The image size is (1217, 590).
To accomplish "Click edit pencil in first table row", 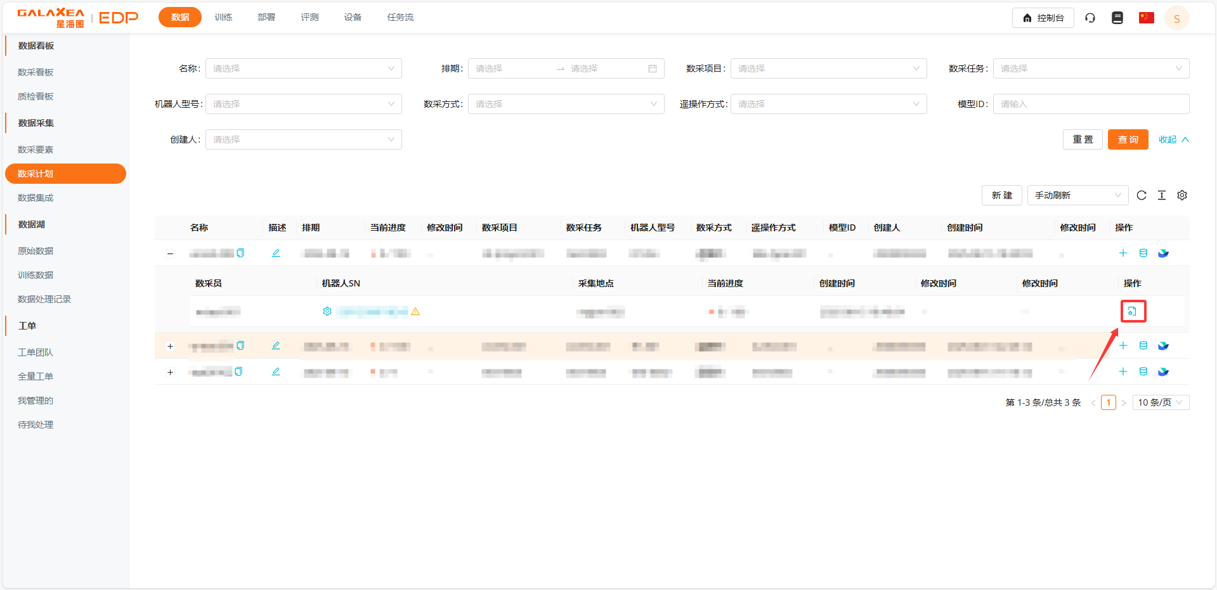I will (276, 253).
